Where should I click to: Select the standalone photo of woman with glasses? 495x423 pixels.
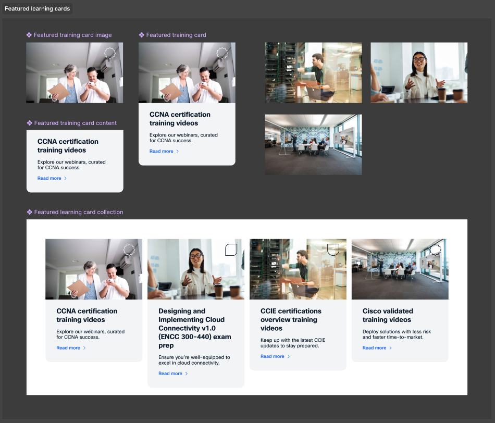point(419,72)
